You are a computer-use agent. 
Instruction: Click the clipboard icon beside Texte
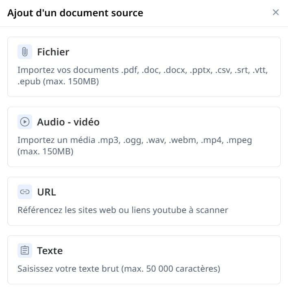click(x=25, y=251)
